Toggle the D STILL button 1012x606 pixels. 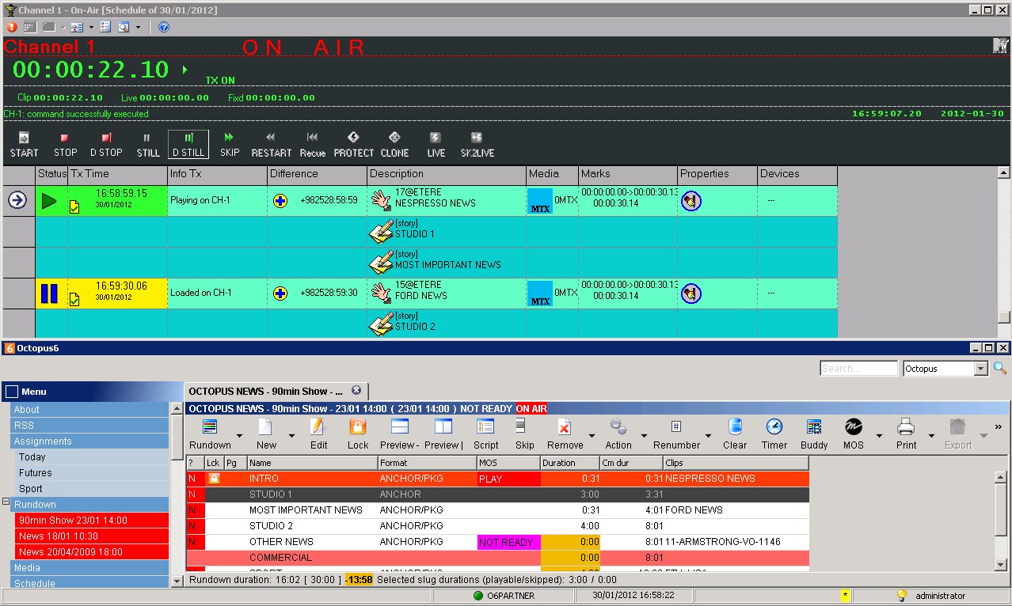click(x=188, y=144)
